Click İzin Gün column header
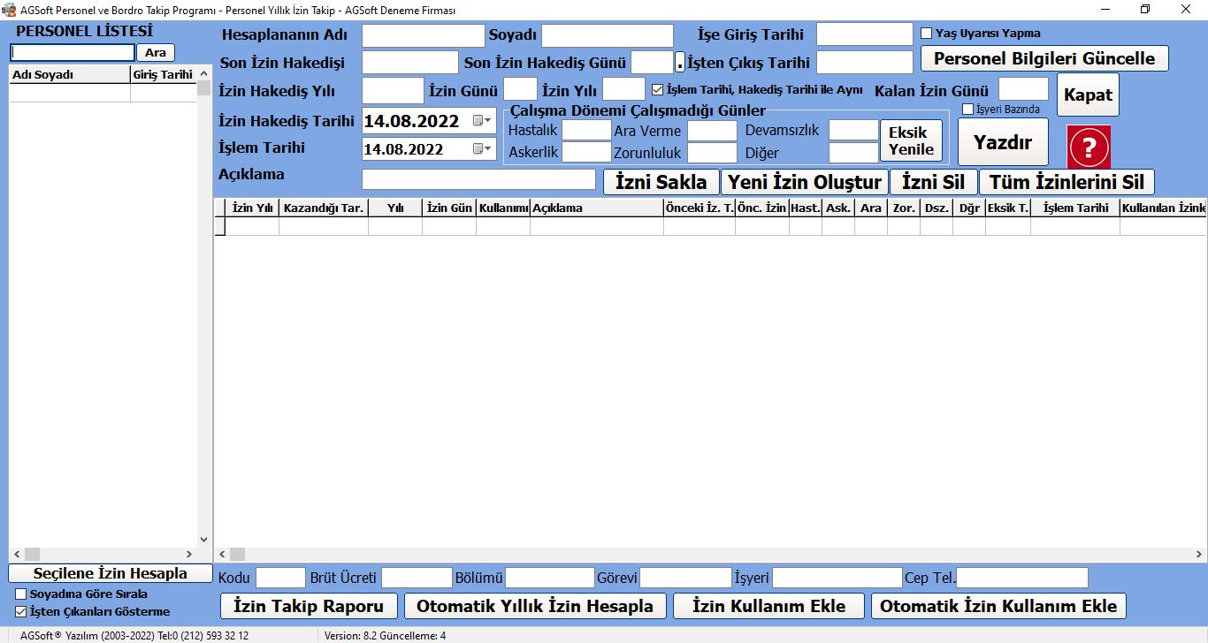This screenshot has height=643, width=1208. click(x=449, y=208)
